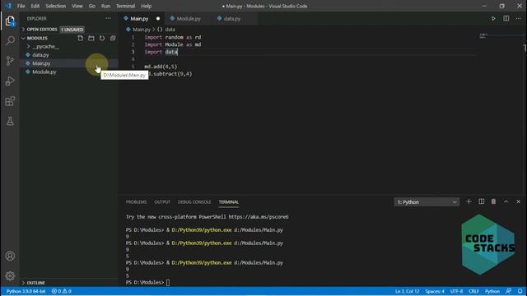This screenshot has height=296, width=527.
Task: Select the Terminal panel tab
Action: tap(229, 202)
